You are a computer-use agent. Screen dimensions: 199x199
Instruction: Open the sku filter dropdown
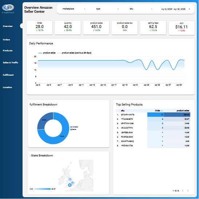click(x=141, y=9)
